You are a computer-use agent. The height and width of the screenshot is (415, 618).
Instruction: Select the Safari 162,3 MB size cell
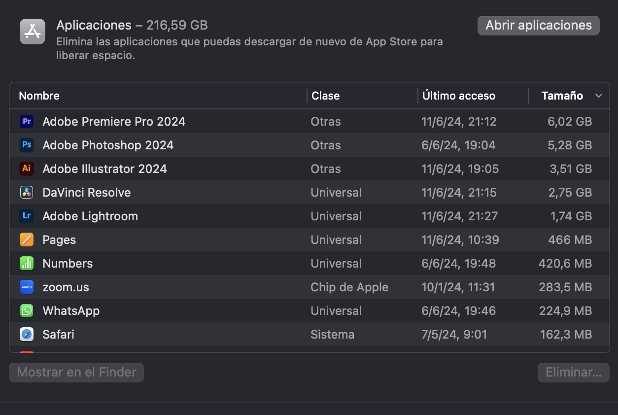(x=566, y=334)
